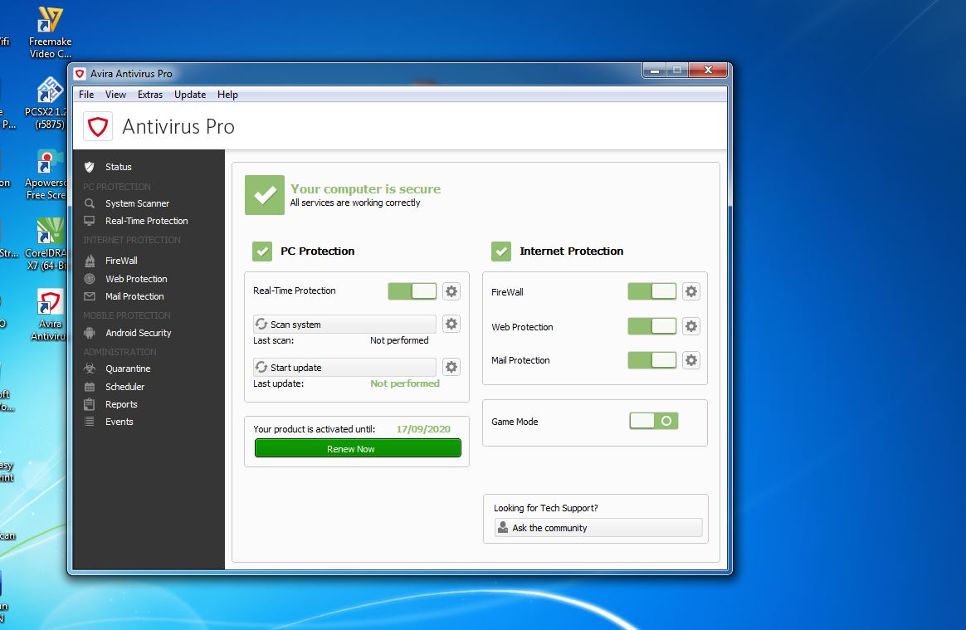966x630 pixels.
Task: Click the green 'Not performed' last update text
Action: tap(405, 383)
